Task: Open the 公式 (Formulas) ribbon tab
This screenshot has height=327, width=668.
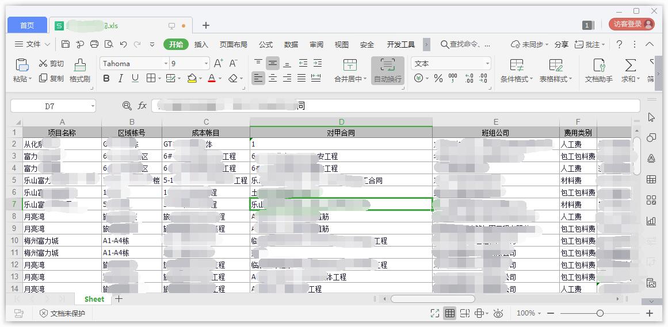Action: pos(266,44)
